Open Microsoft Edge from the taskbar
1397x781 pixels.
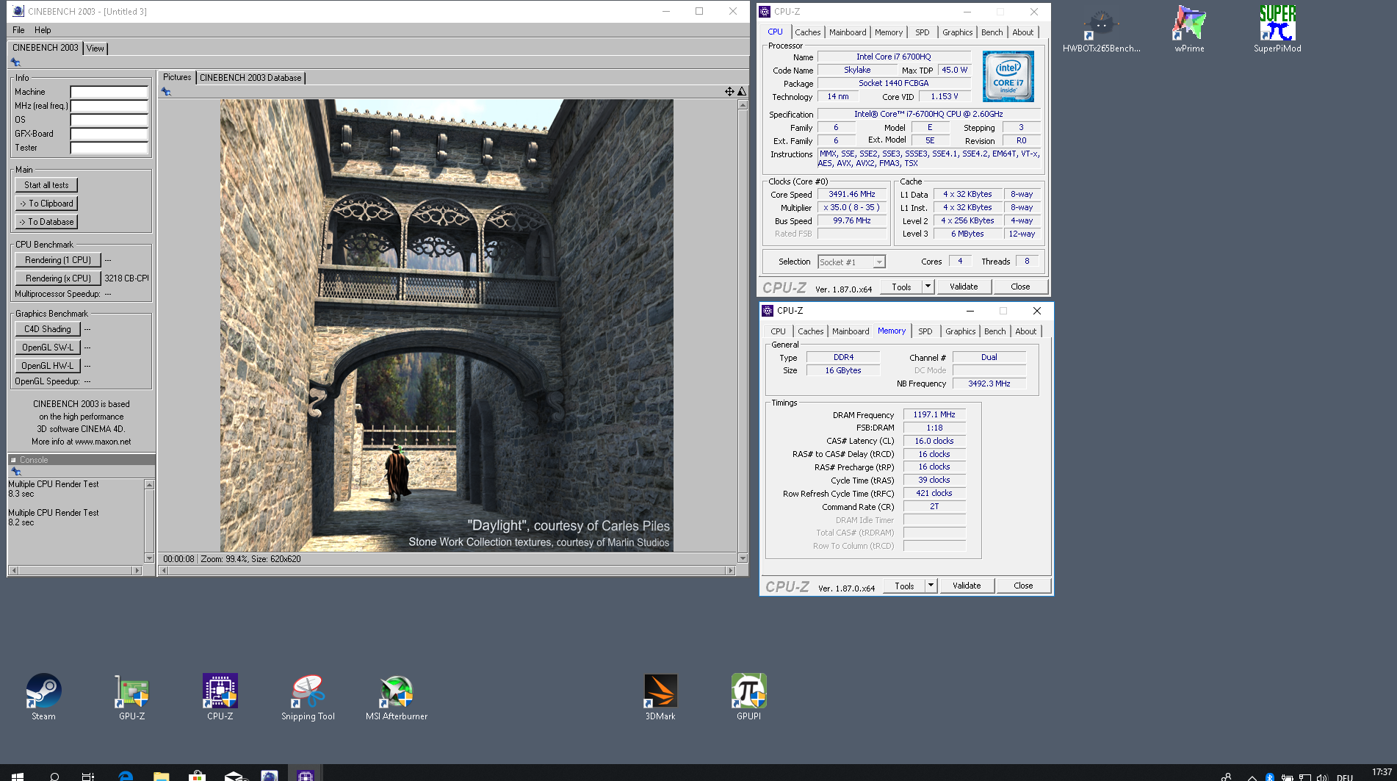pyautogui.click(x=126, y=775)
